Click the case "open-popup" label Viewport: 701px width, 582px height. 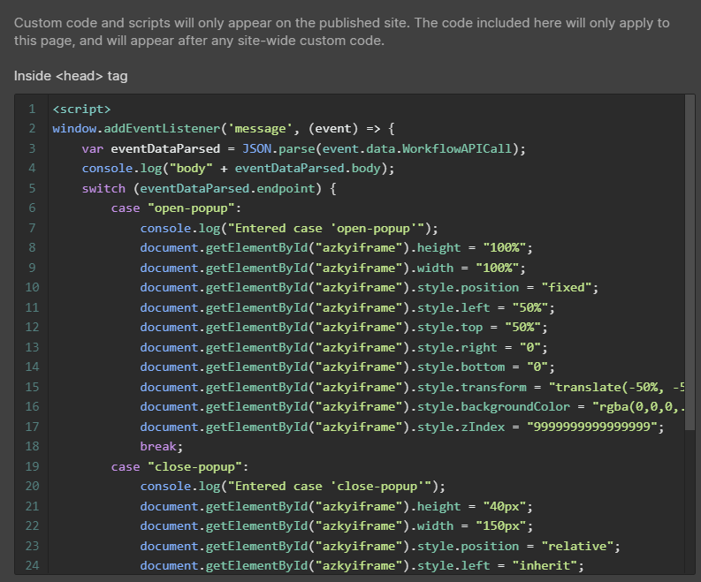coord(176,208)
